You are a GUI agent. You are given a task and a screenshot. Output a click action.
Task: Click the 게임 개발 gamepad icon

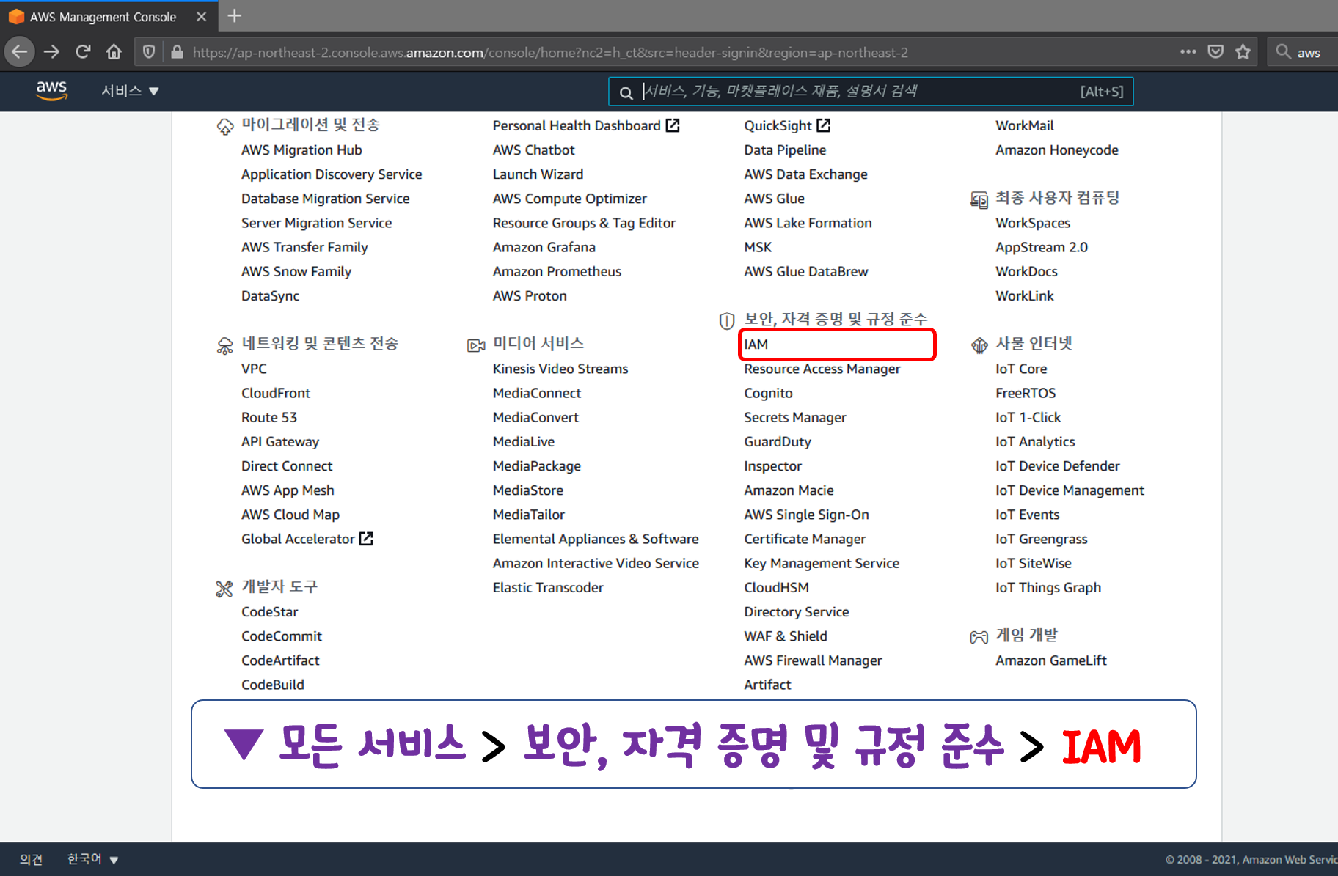[x=979, y=637]
